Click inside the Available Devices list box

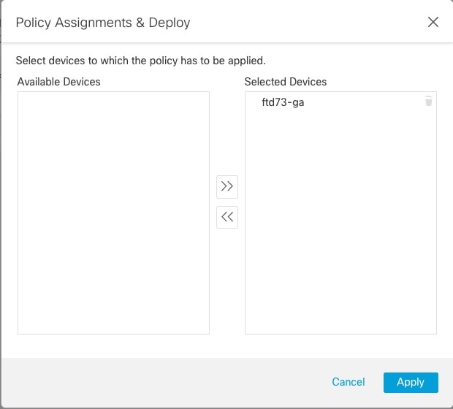click(113, 213)
